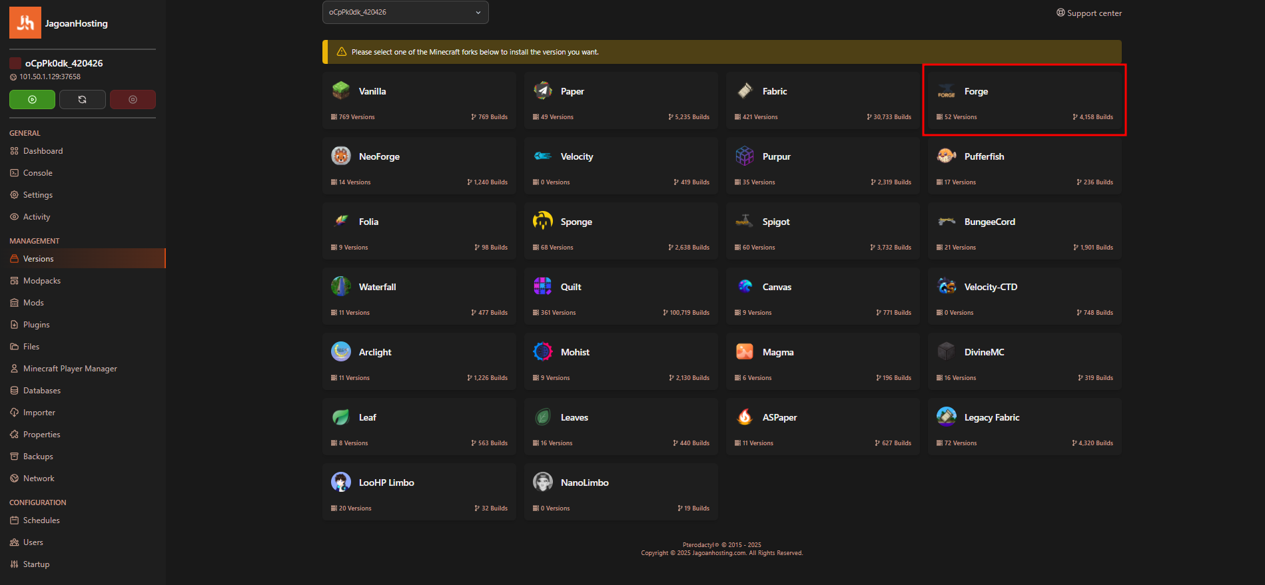The width and height of the screenshot is (1265, 585).
Task: Choose the ASPaper fork card
Action: coord(823,427)
